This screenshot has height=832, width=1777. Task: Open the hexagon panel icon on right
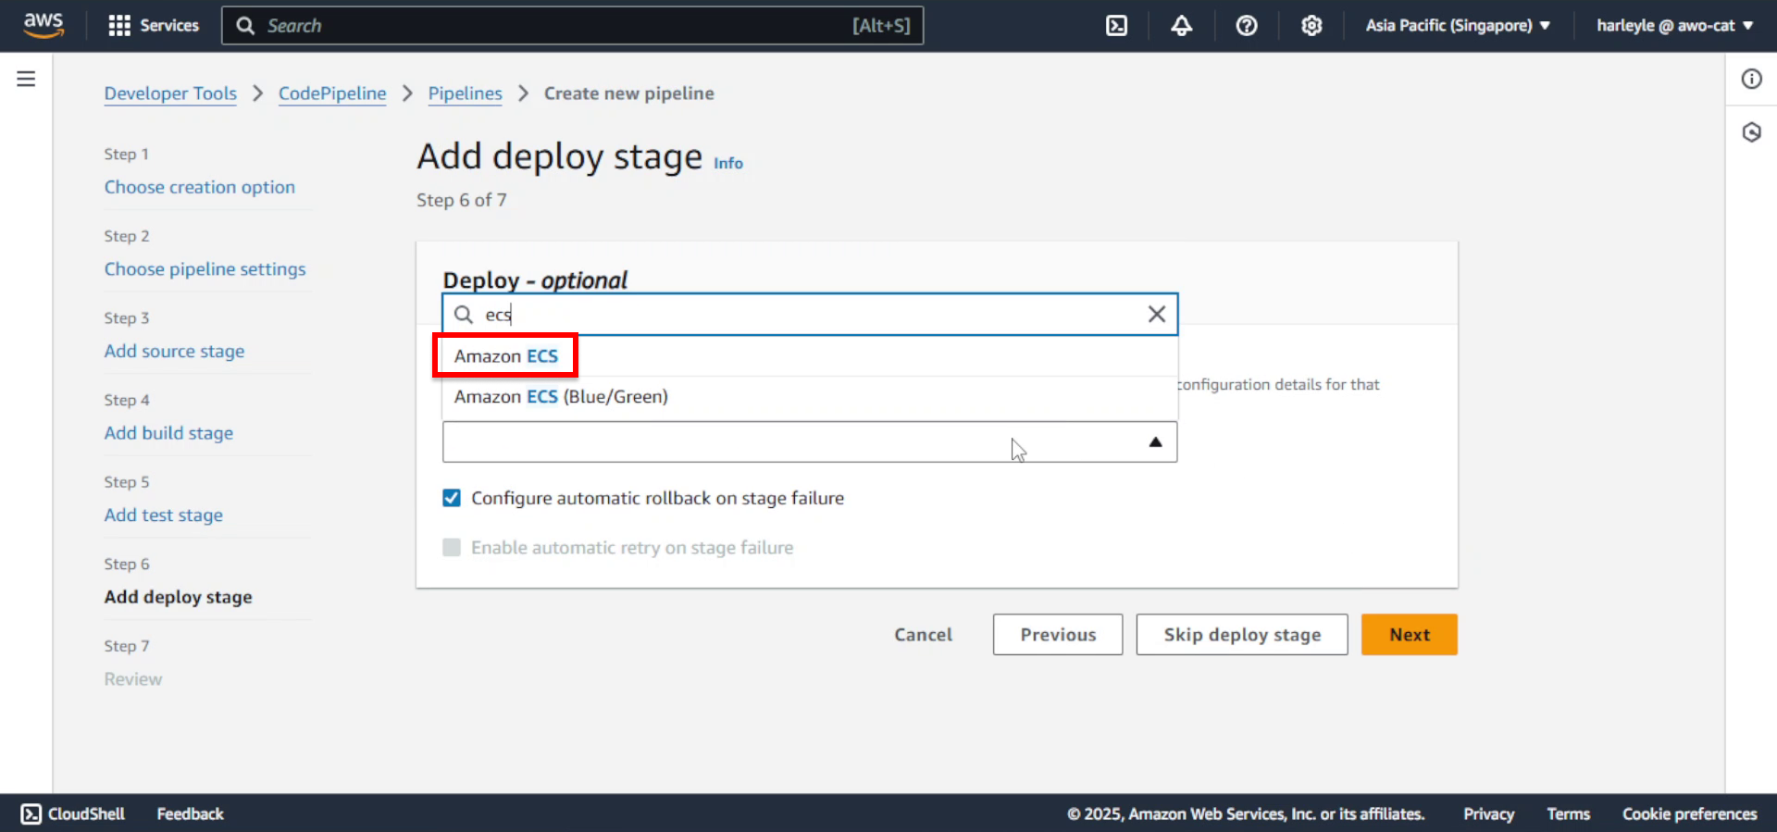1751,132
